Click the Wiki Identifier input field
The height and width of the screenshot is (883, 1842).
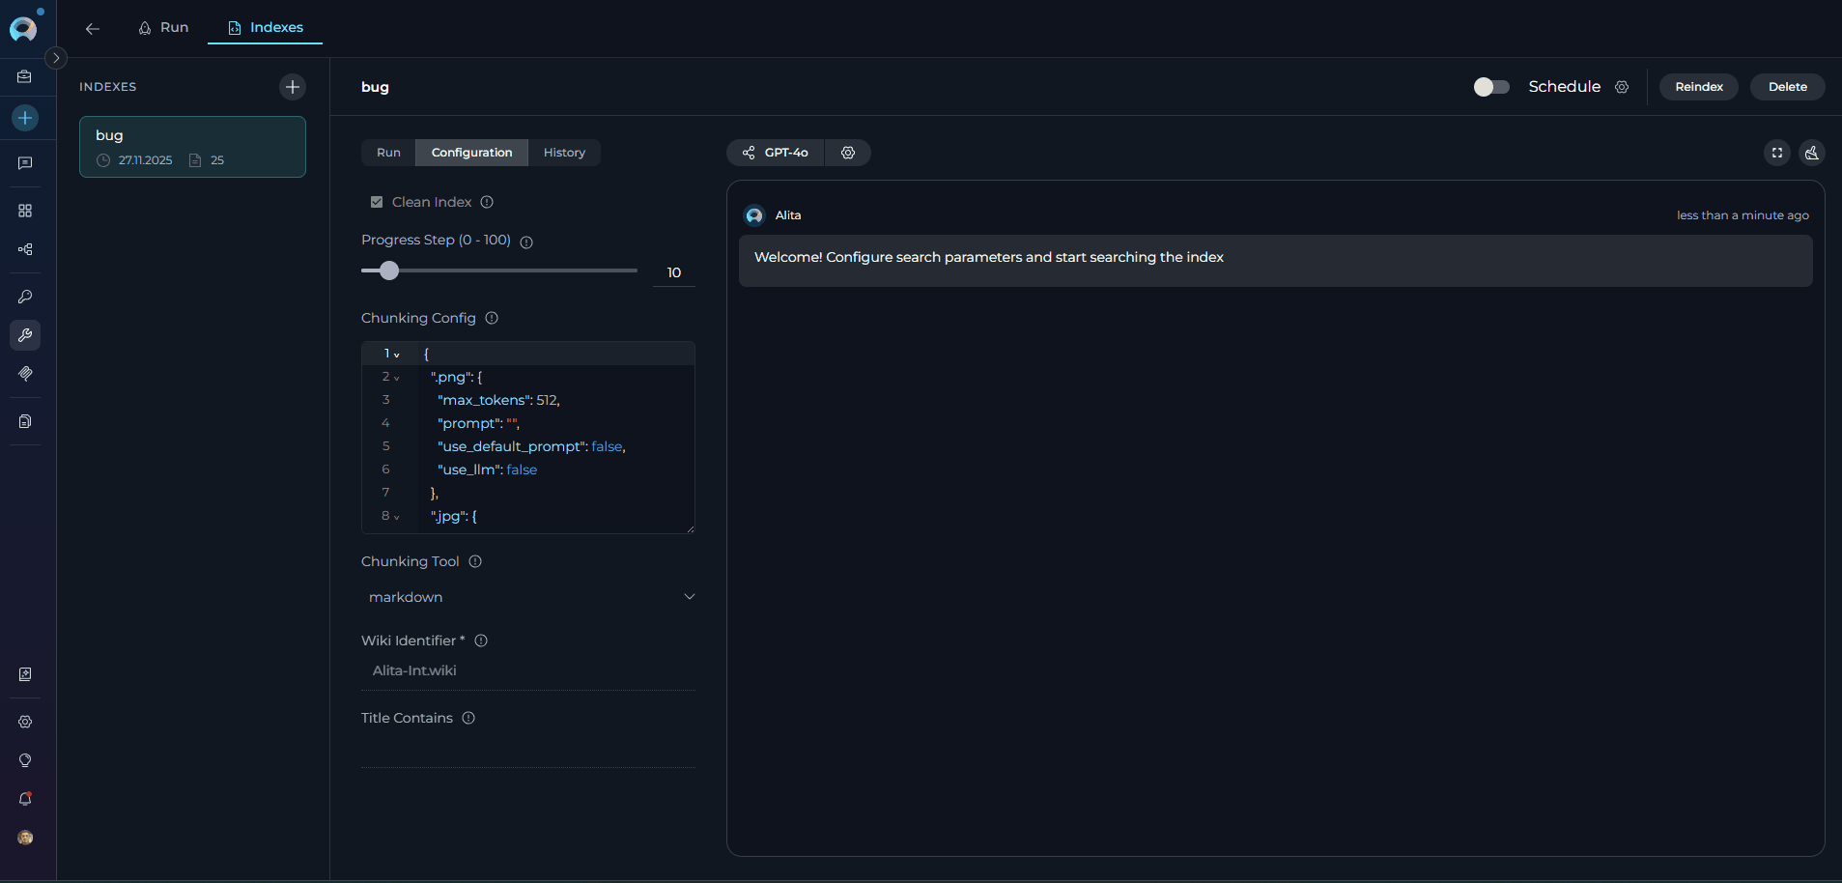tap(528, 670)
